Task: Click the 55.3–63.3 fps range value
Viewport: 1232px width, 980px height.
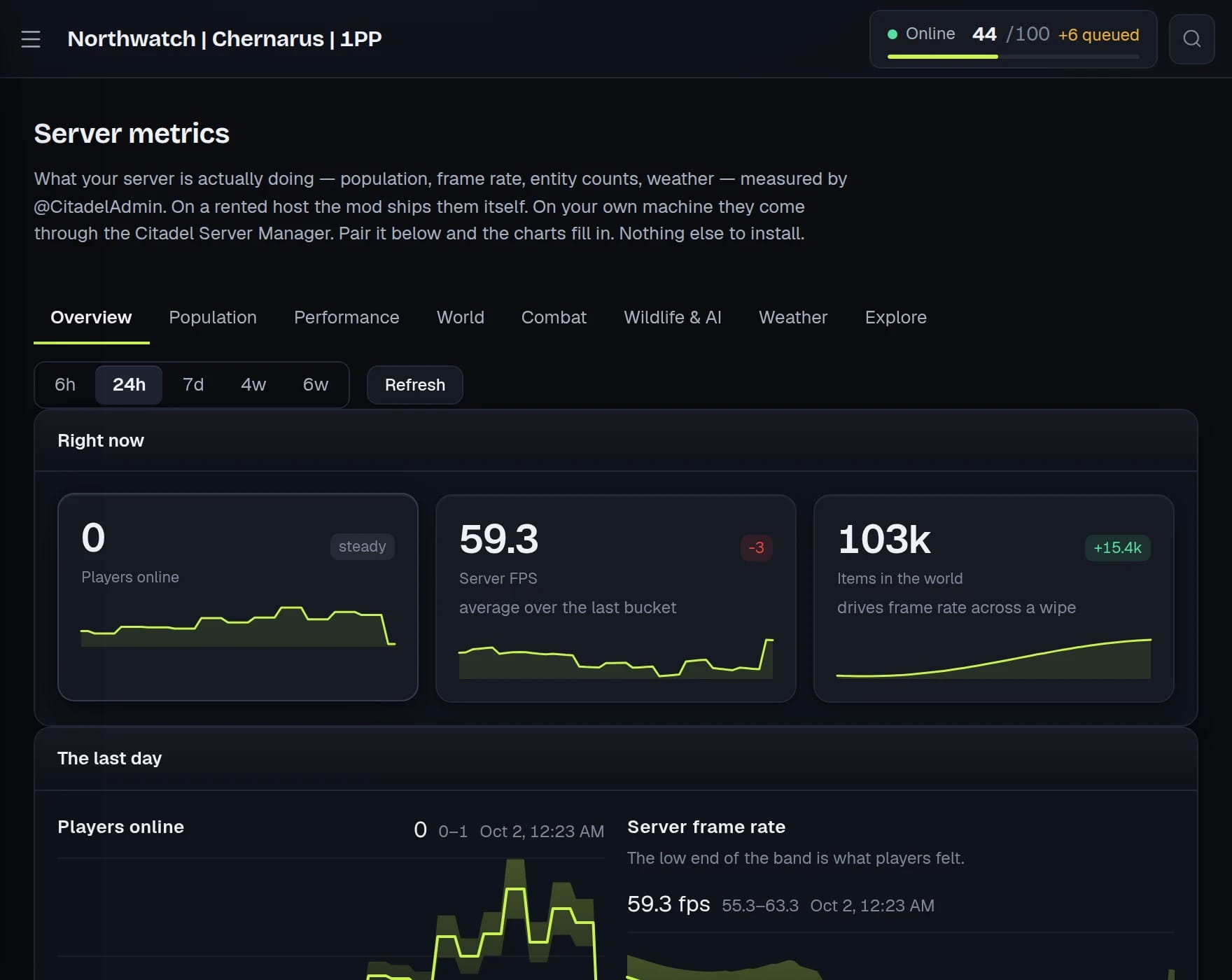Action: coord(759,905)
